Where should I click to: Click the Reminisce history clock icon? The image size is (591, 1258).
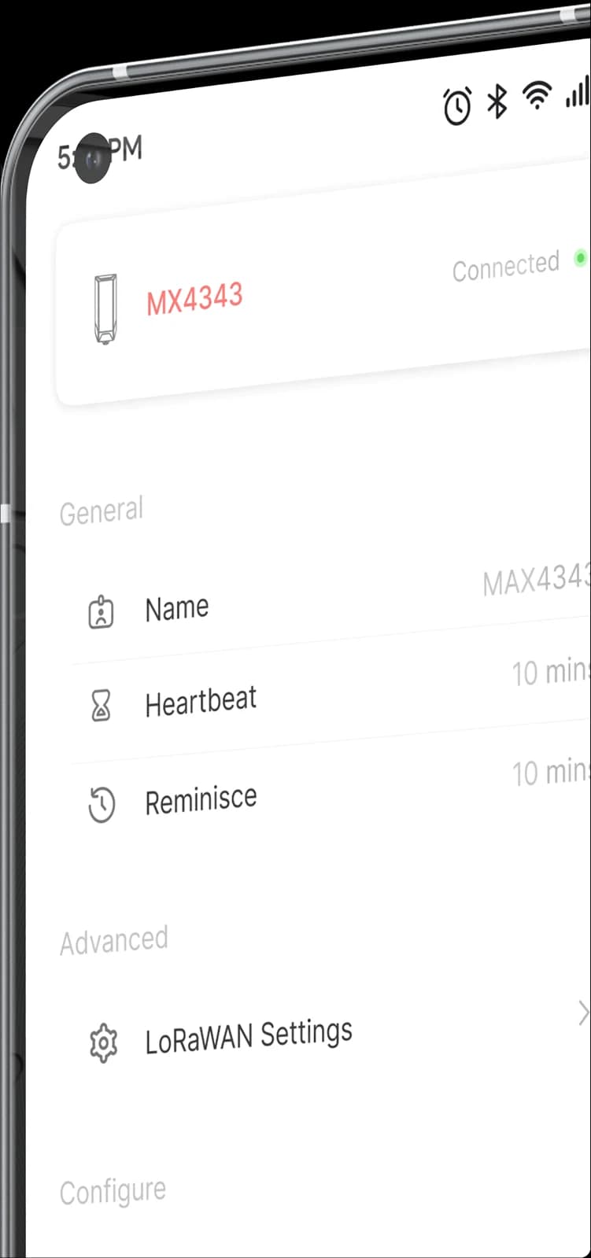click(102, 806)
